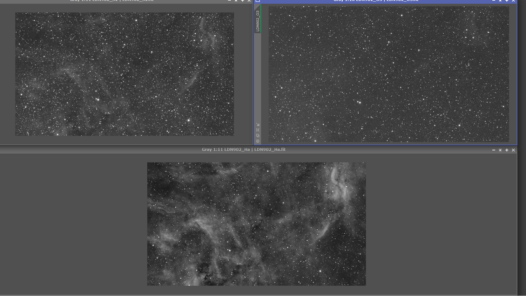Shade the LDN902_Ha window with the bar-triangle icon

500,150
